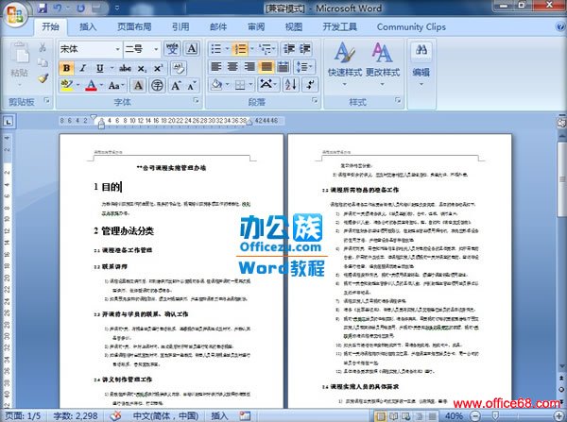Open the Community Clips tab
This screenshot has height=422, width=567.
[x=411, y=26]
